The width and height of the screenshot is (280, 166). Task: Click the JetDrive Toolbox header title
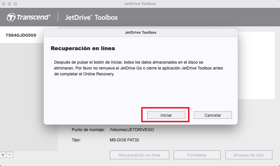click(x=91, y=17)
